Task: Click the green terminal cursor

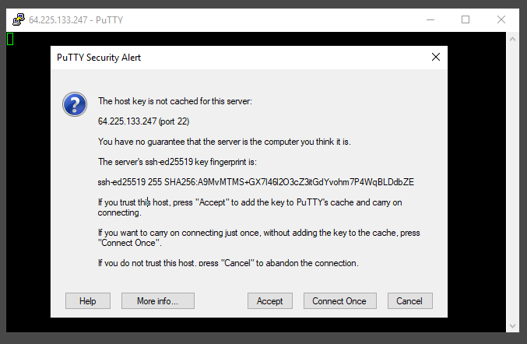Action: click(x=10, y=38)
